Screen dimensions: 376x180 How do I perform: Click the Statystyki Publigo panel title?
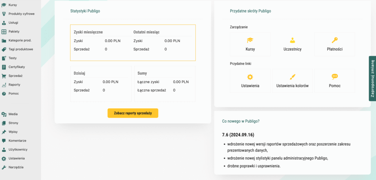tap(85, 11)
